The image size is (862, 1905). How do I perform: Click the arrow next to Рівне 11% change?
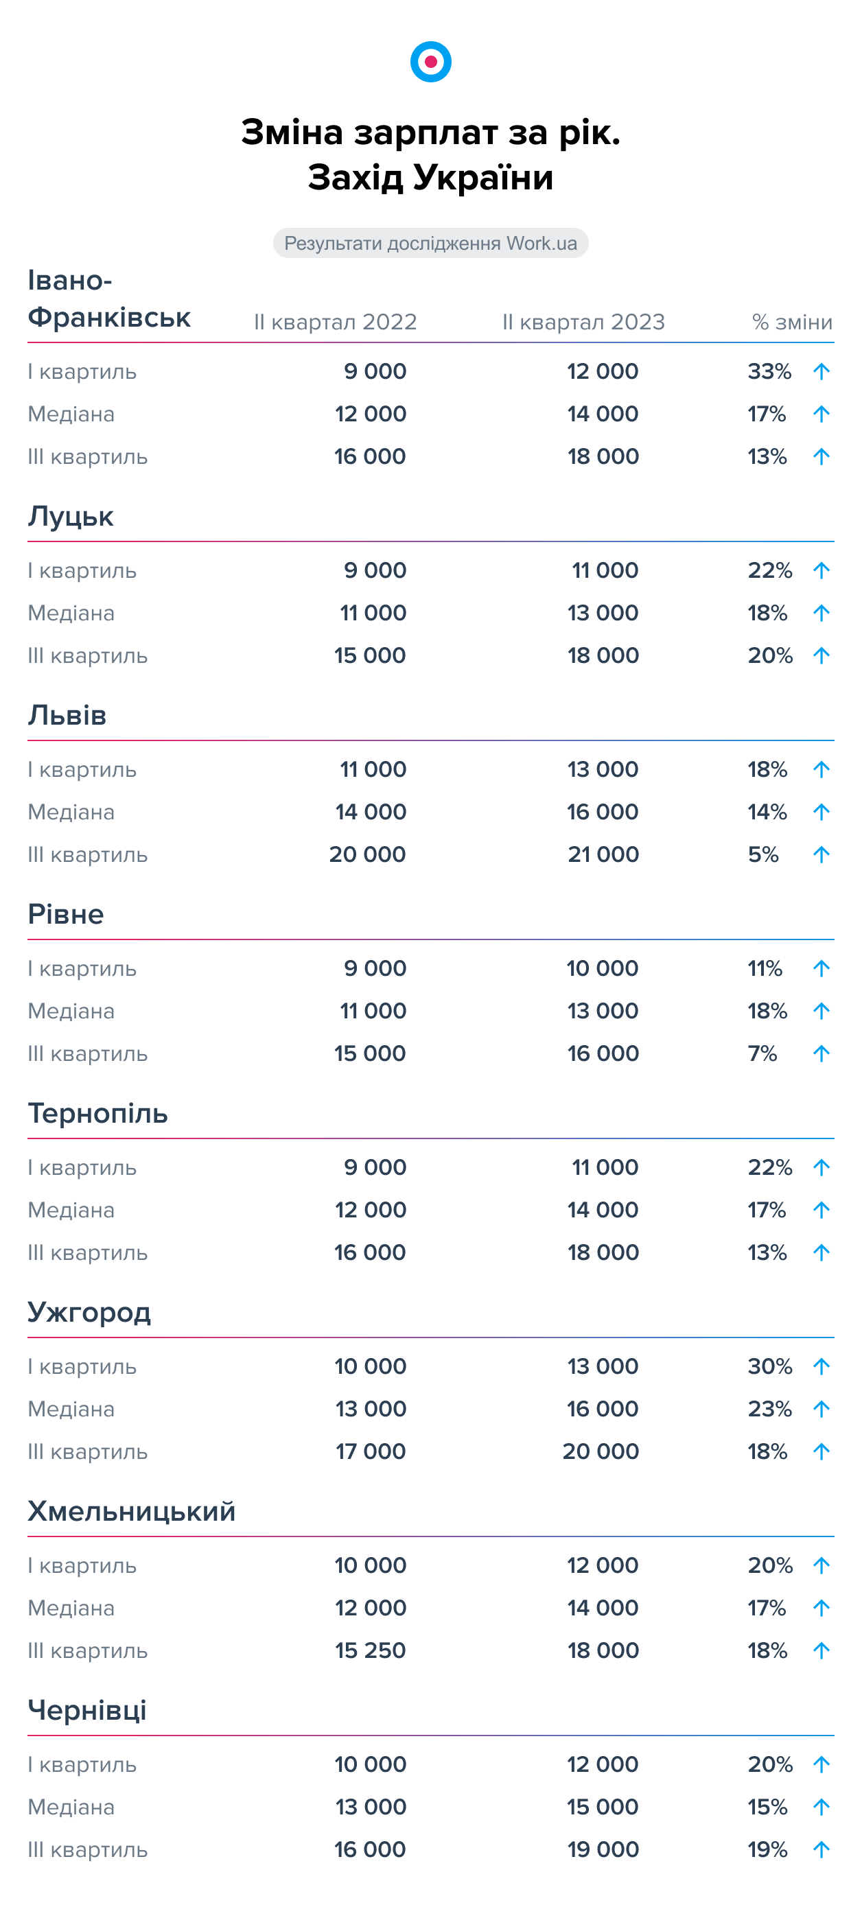[x=821, y=969]
